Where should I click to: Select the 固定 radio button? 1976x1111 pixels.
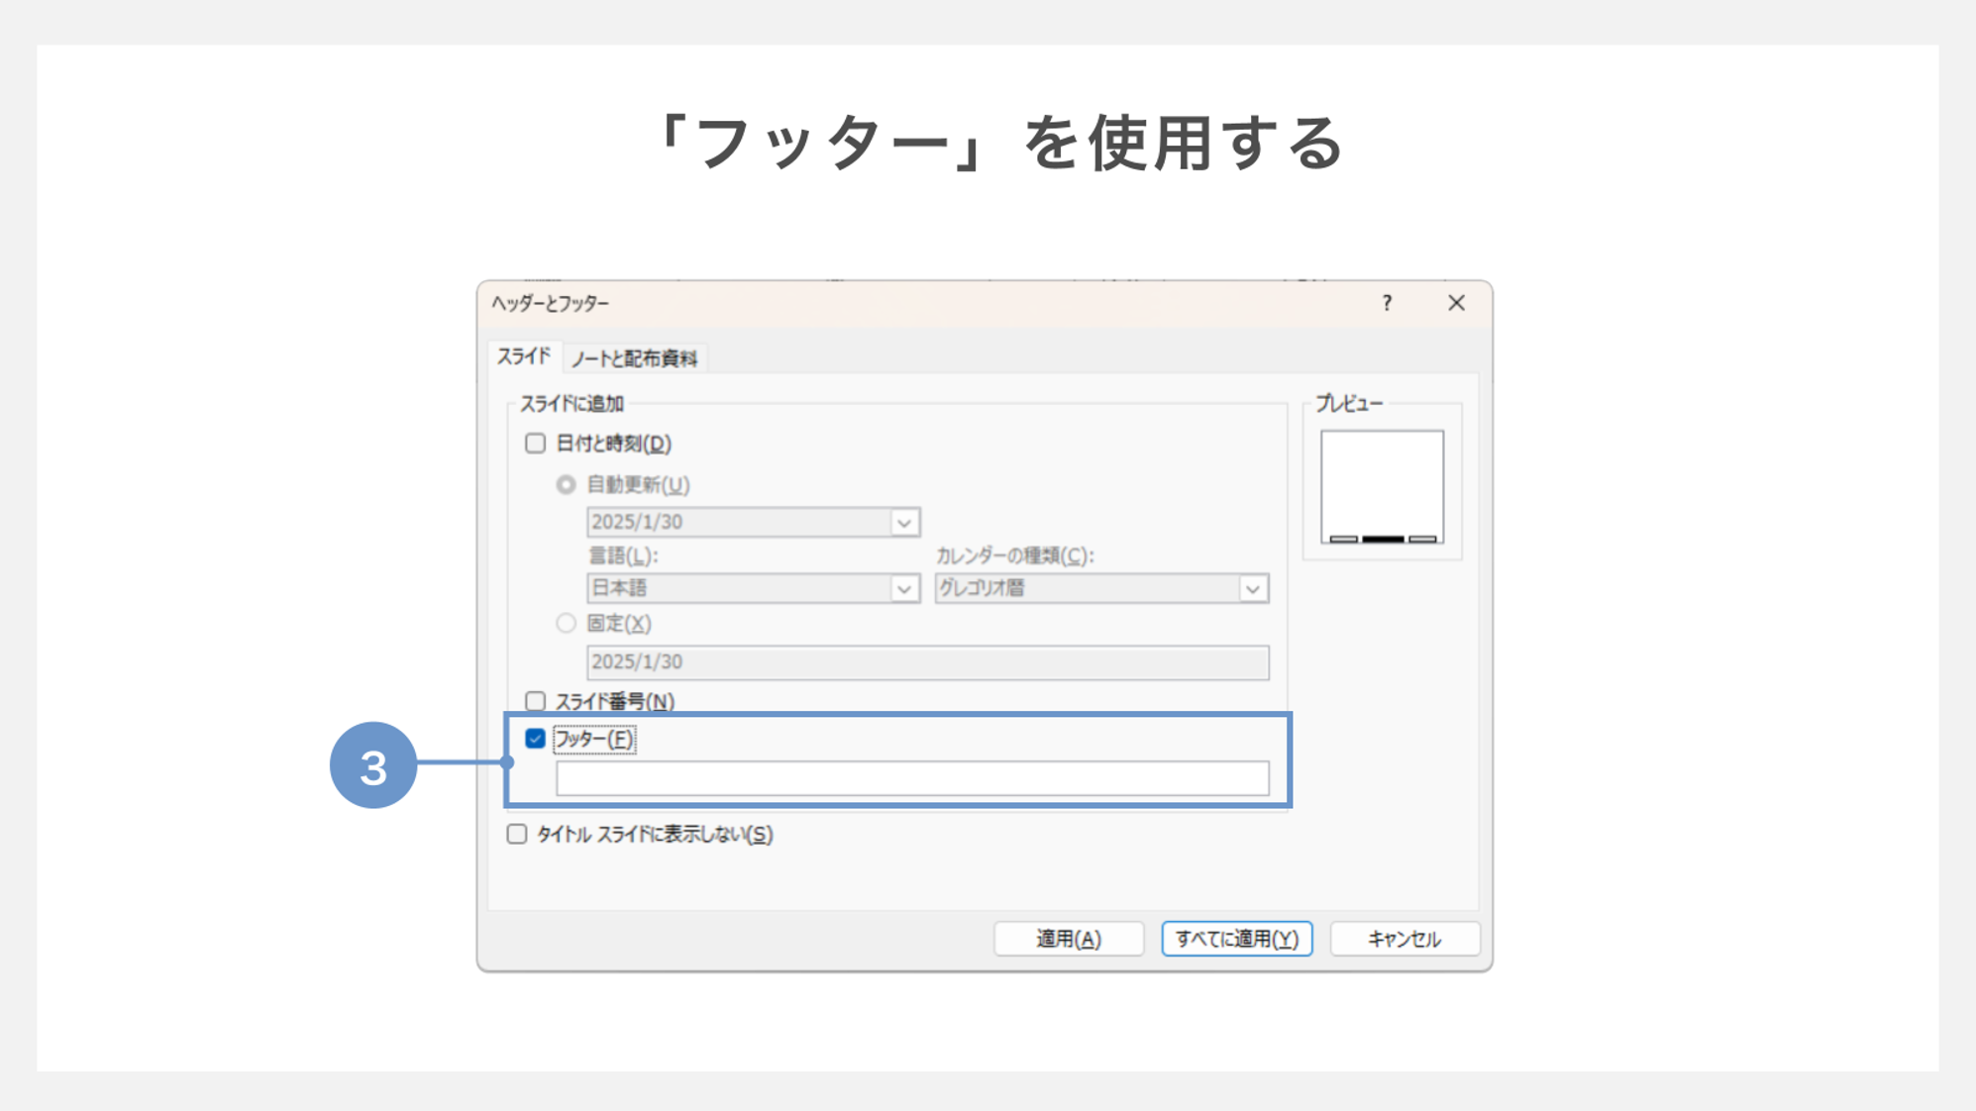[566, 624]
